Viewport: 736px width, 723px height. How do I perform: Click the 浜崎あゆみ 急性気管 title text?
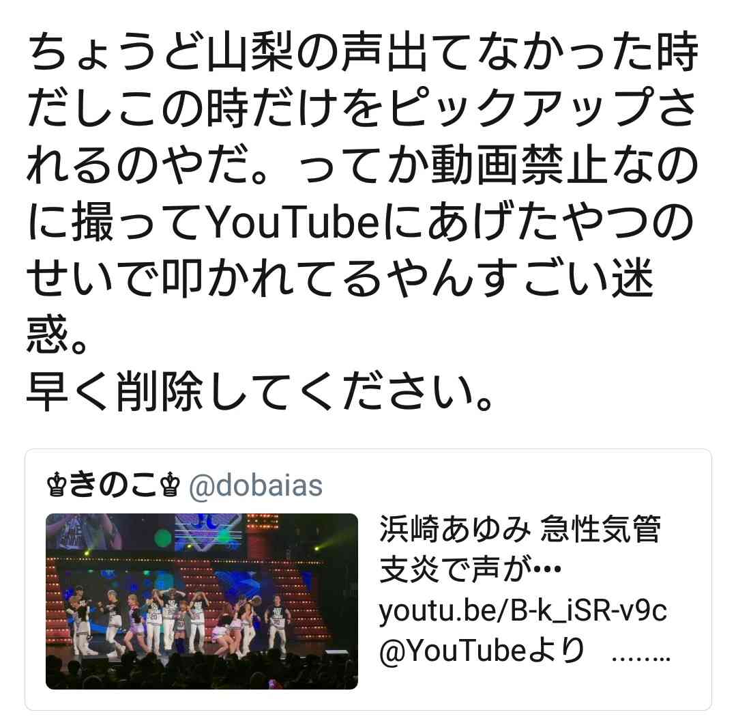(520, 529)
